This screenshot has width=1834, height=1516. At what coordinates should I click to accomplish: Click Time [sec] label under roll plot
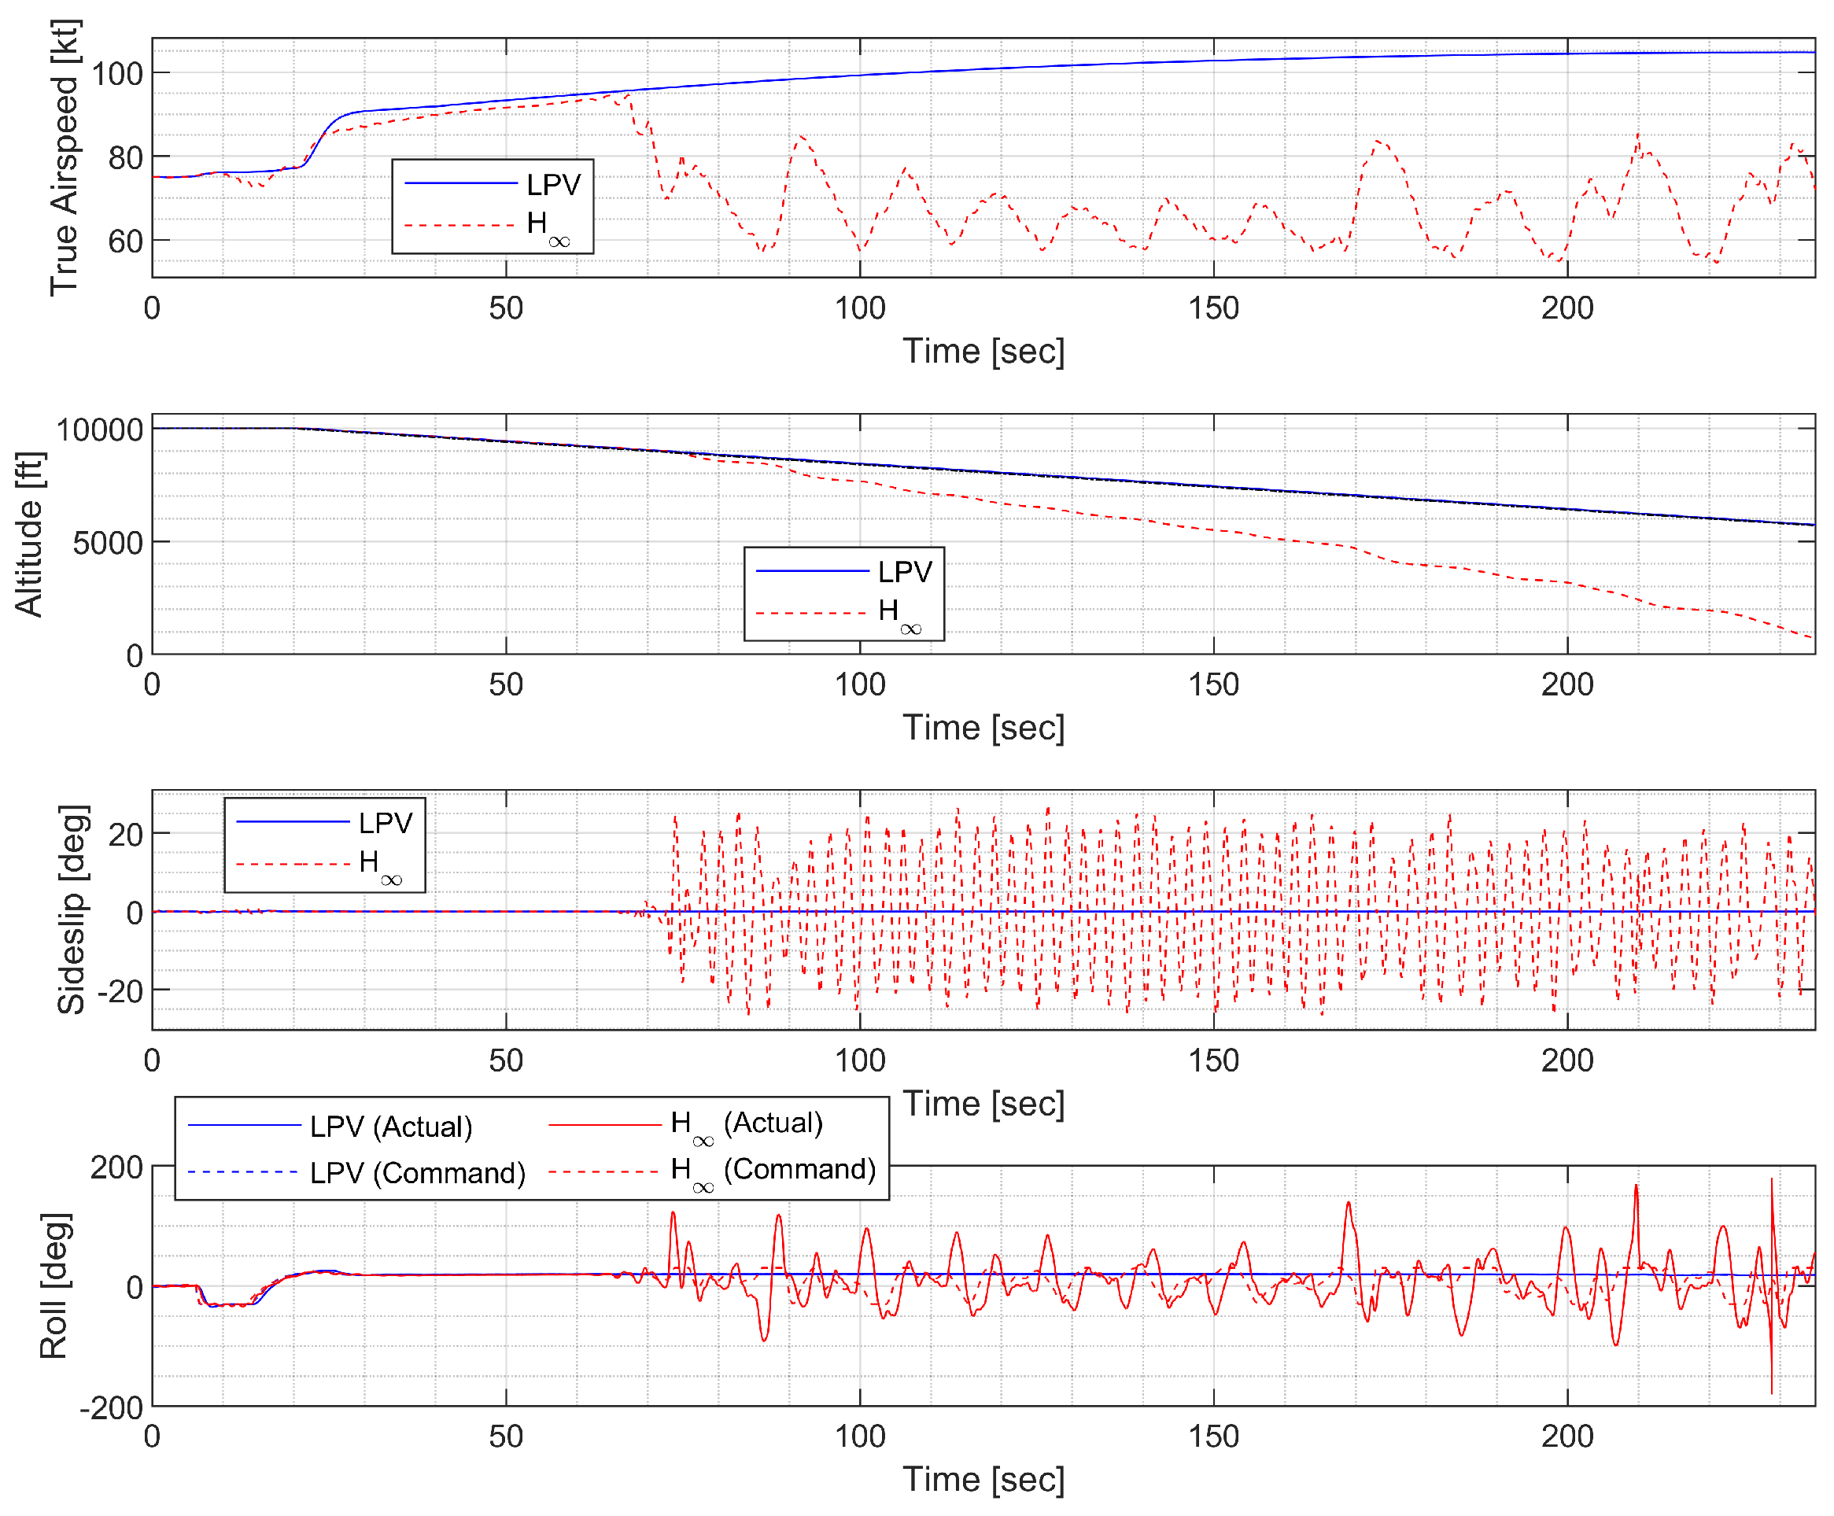[x=983, y=1479]
